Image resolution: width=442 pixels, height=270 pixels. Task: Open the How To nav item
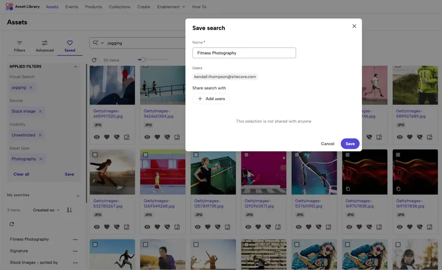pyautogui.click(x=199, y=7)
